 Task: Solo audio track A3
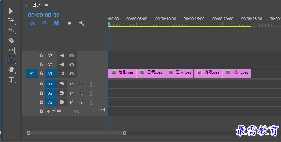(x=81, y=103)
